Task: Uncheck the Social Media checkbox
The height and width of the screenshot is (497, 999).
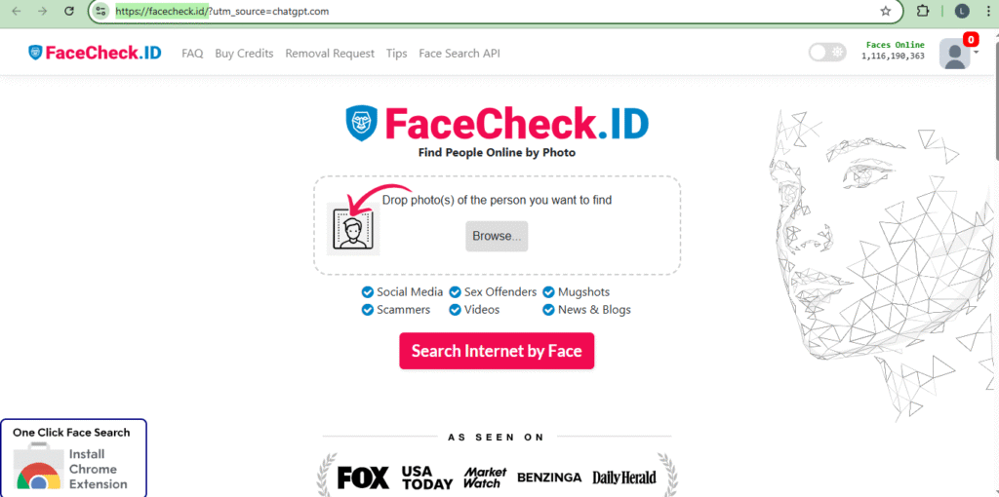Action: pos(367,292)
